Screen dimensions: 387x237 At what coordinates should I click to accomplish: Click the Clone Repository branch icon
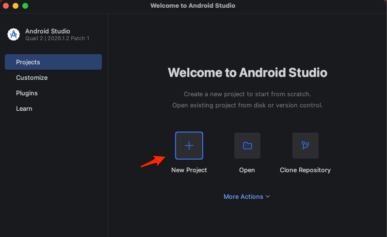[x=306, y=146]
